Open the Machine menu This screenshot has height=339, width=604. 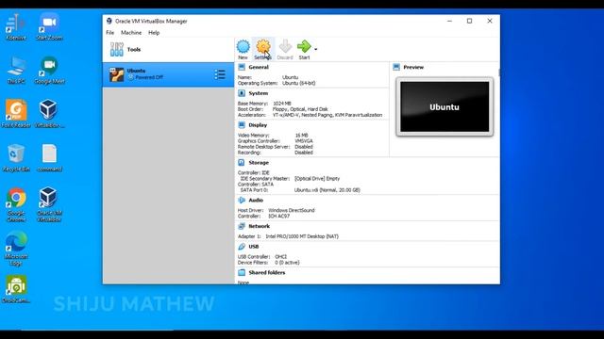click(131, 33)
